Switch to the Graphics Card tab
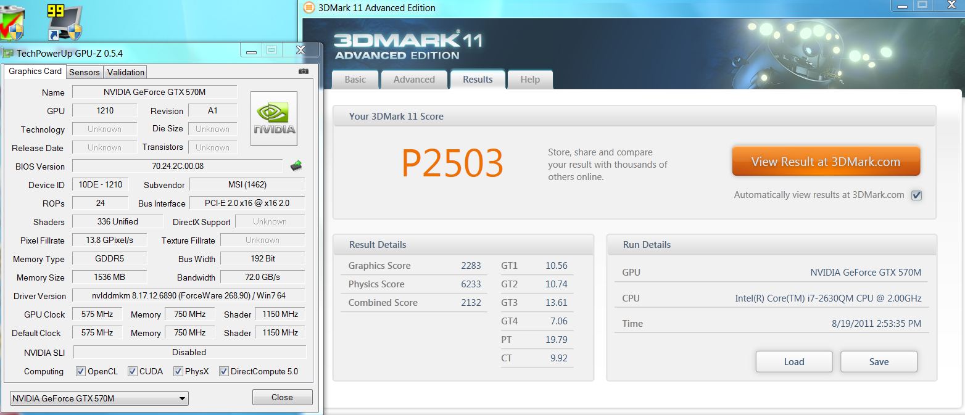The image size is (965, 415). click(35, 72)
